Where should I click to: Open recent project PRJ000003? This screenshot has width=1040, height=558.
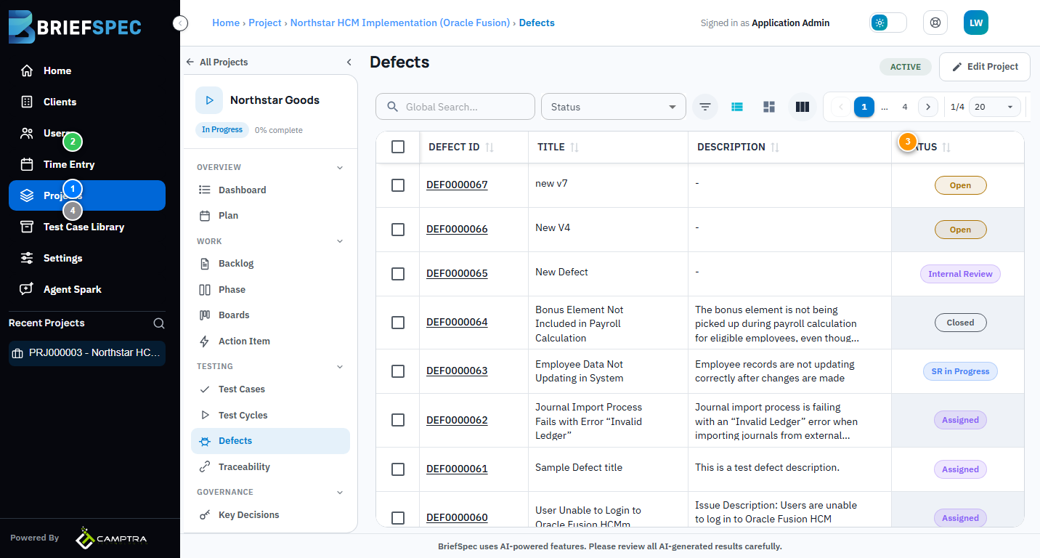(87, 353)
